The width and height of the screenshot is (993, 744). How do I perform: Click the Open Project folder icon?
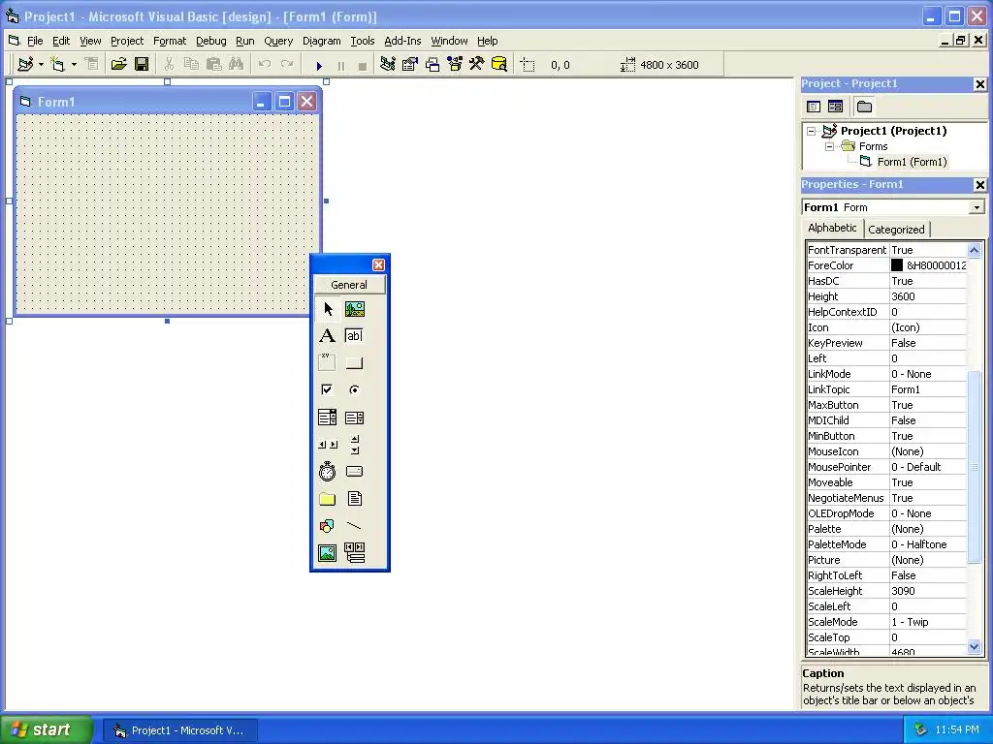tap(118, 65)
